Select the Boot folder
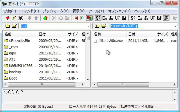This screenshot has height=112, width=180. (x=10, y=78)
